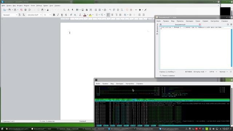This screenshot has height=131, width=233.
Task: Open Find and Replace magnifier in Writer
Action: pyautogui.click(x=64, y=10)
